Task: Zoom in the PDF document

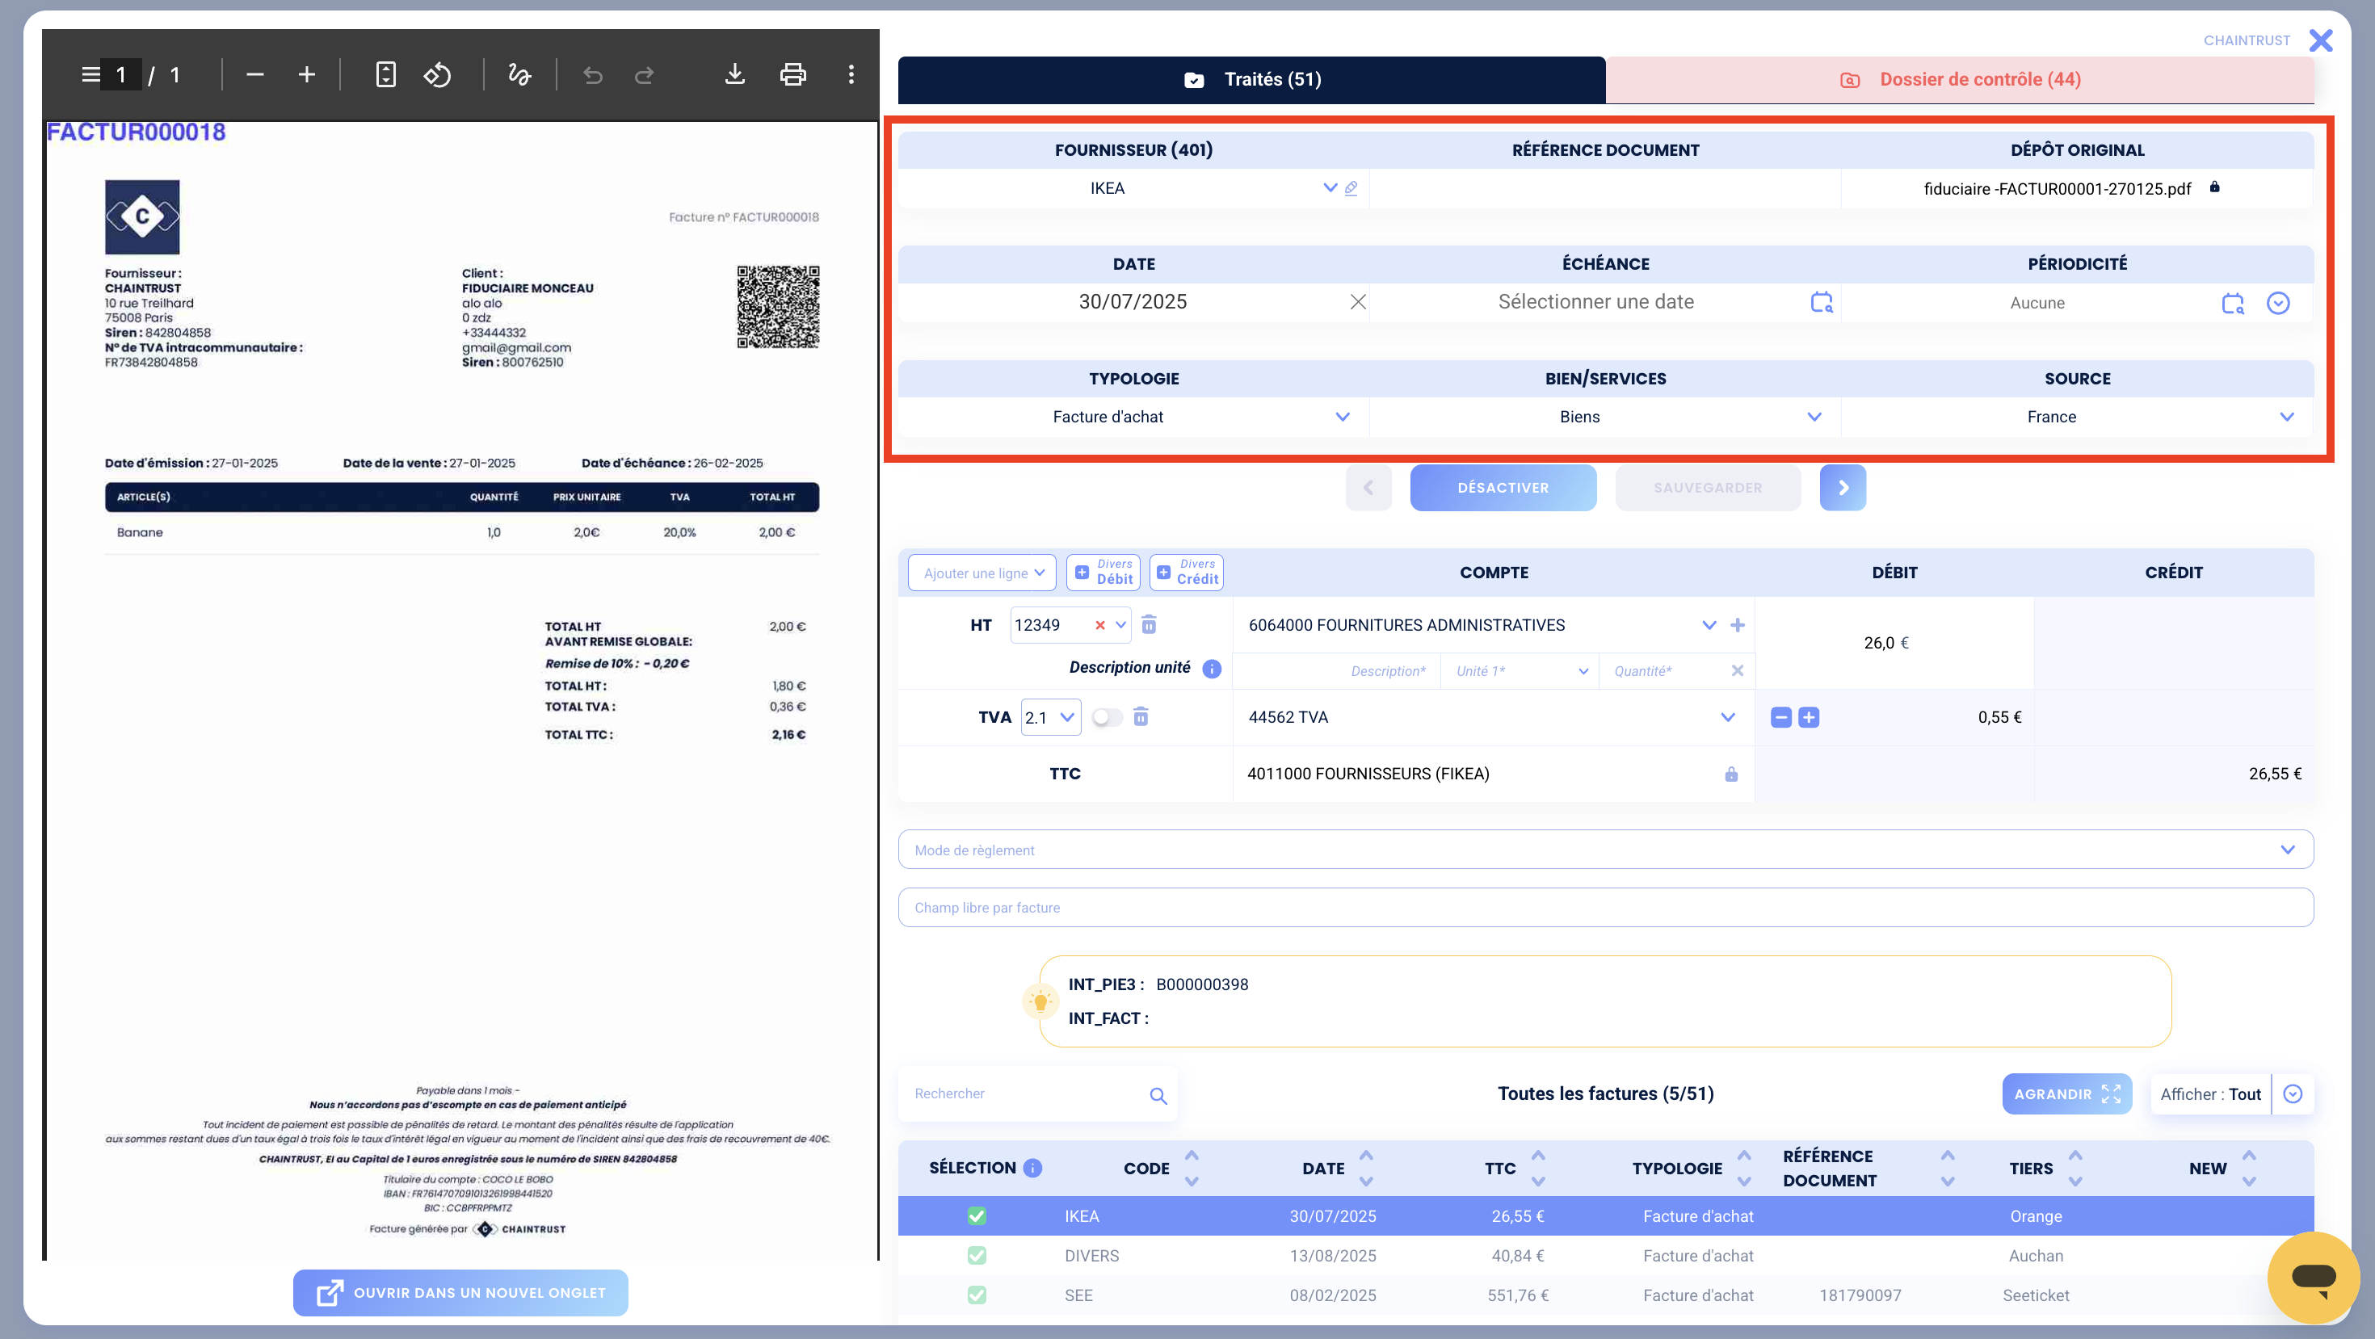Action: 307,74
